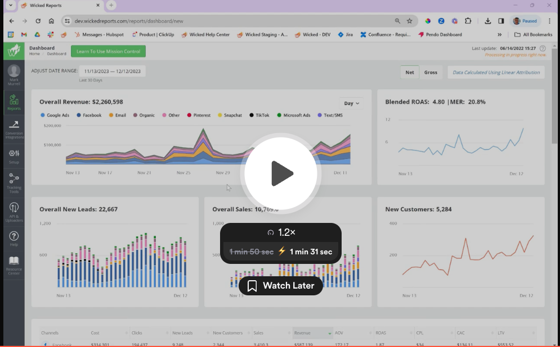Screen dimensions: 560x347
Task: Open the date range picker field
Action: (112, 71)
